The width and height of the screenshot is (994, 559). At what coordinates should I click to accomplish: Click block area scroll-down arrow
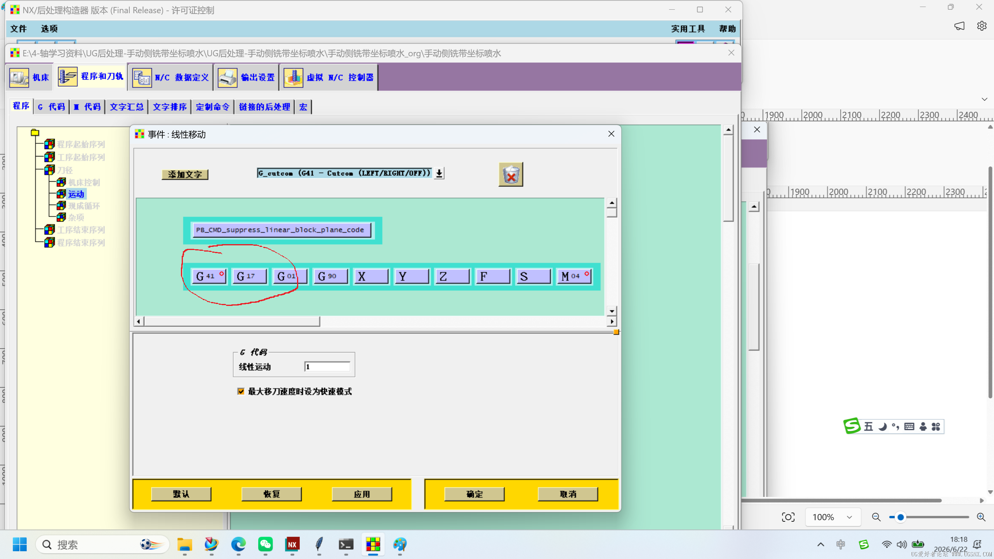tap(612, 311)
